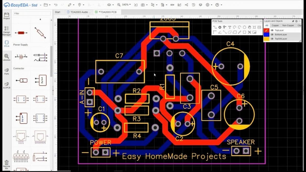306x172 pixels.
Task: Open the File folder dropdown
Action: coord(47,5)
